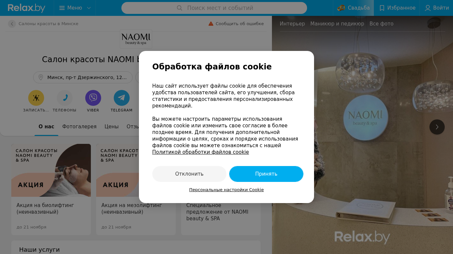
Task: Report an error via Сообщить об ошибке
Action: (x=236, y=24)
